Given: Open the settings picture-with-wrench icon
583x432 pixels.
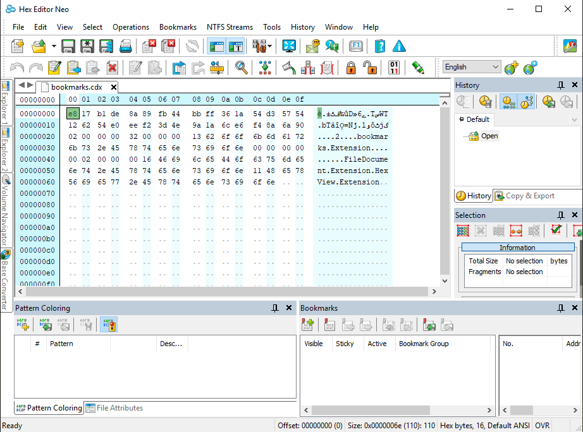Looking at the screenshot, I should pyautogui.click(x=570, y=46).
